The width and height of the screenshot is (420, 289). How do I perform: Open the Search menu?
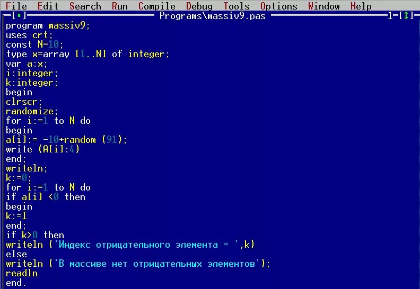(x=85, y=6)
